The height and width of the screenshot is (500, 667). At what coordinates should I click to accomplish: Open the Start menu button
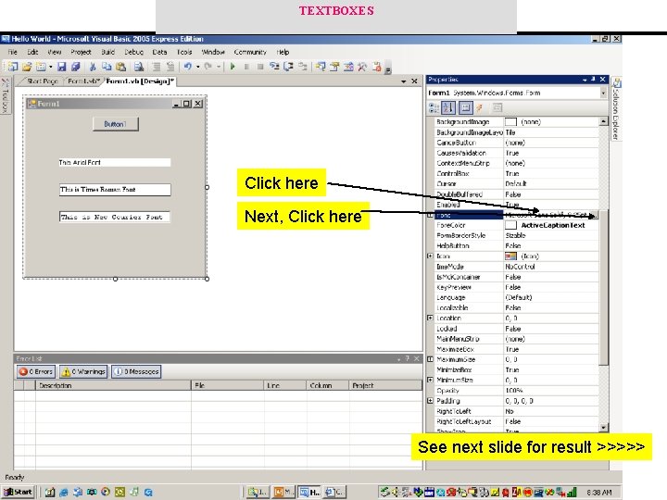click(x=18, y=492)
